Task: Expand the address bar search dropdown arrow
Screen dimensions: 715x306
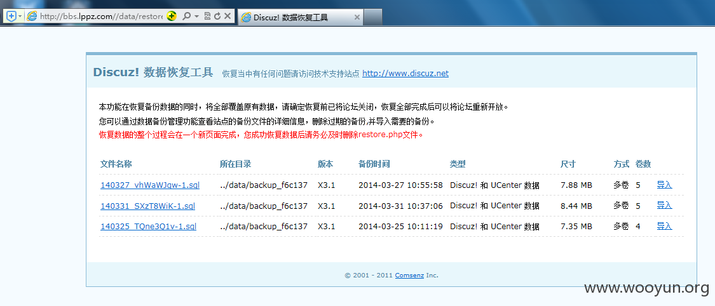Action: [196, 17]
